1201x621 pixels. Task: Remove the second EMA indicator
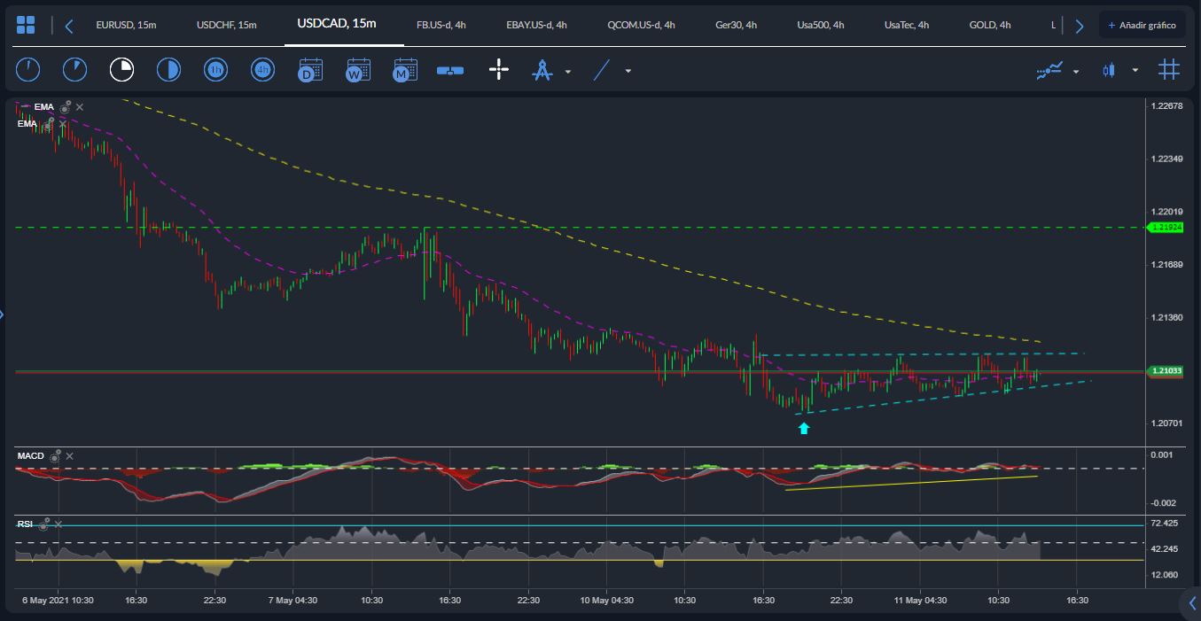coord(63,124)
